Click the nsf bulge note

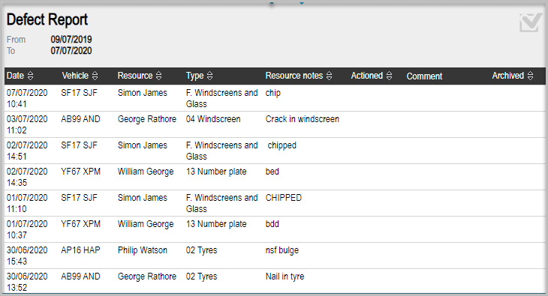(x=282, y=250)
